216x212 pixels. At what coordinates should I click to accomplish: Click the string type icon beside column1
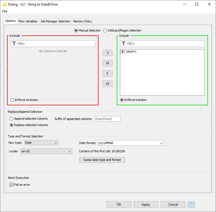point(123,52)
